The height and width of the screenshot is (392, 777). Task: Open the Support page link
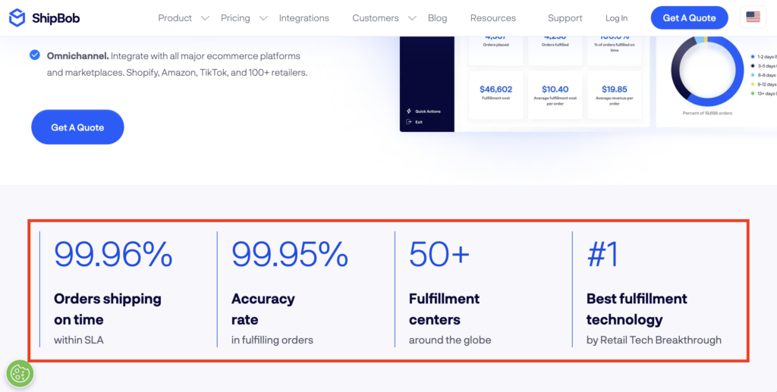565,18
